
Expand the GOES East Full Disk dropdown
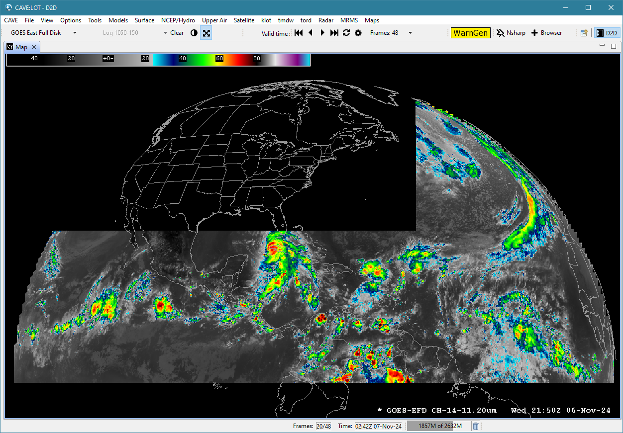[x=75, y=33]
